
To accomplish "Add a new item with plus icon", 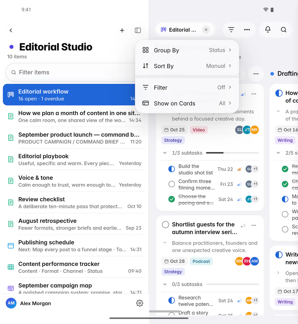I will pos(122,30).
